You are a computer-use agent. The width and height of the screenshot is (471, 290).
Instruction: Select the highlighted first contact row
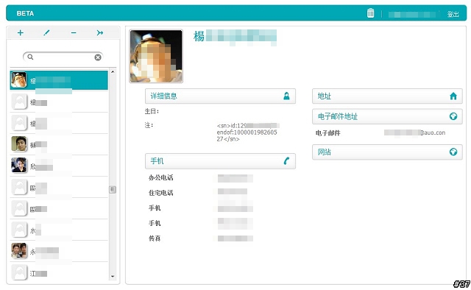(x=59, y=80)
